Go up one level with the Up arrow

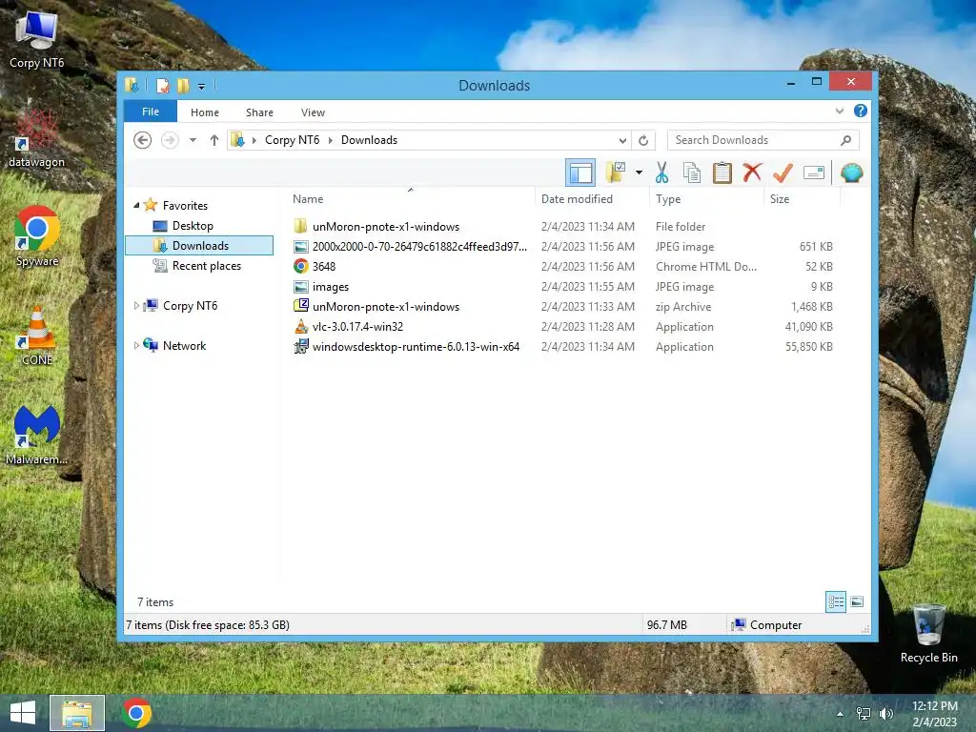point(214,140)
